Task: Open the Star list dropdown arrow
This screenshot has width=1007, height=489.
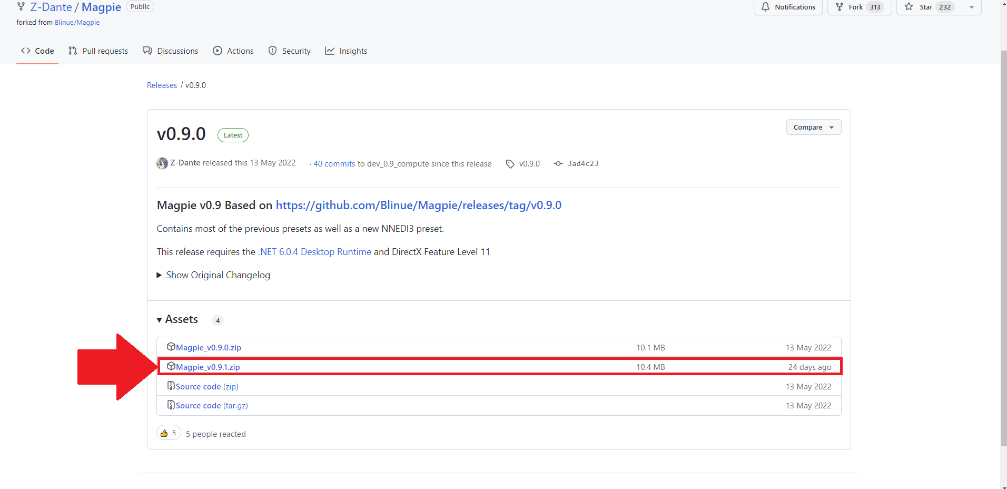Action: (972, 7)
